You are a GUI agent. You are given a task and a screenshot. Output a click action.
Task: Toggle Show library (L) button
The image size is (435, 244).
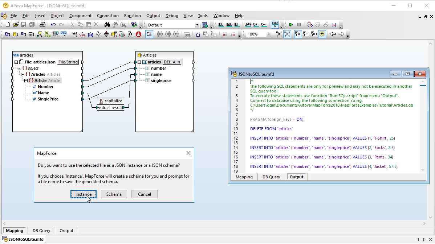pos(314,34)
